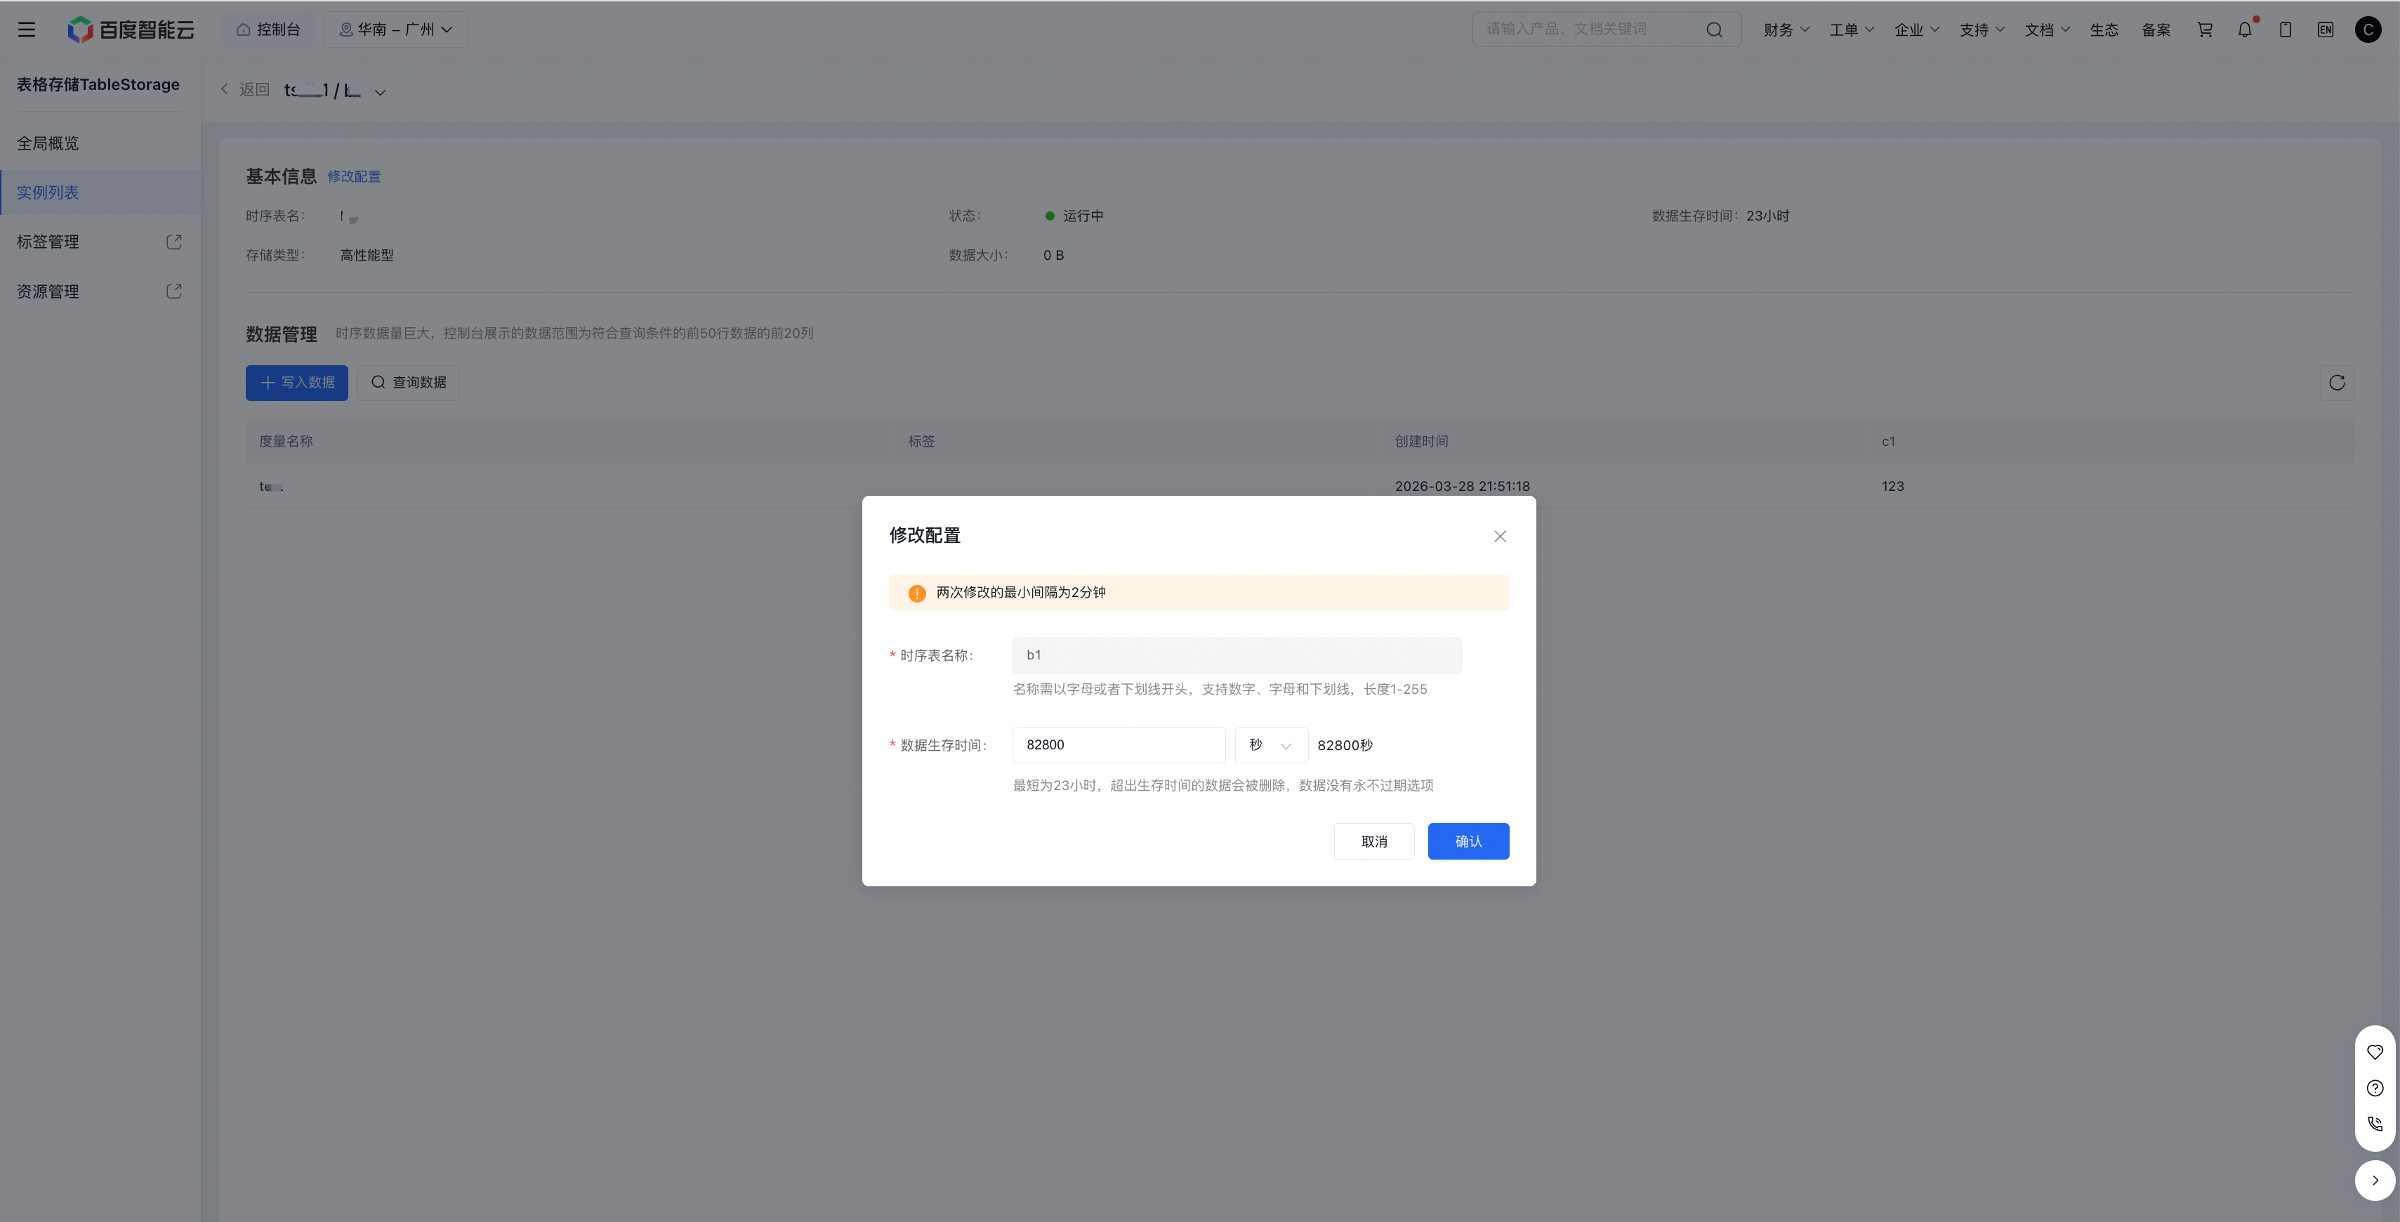Open the notification bell

(x=2244, y=29)
